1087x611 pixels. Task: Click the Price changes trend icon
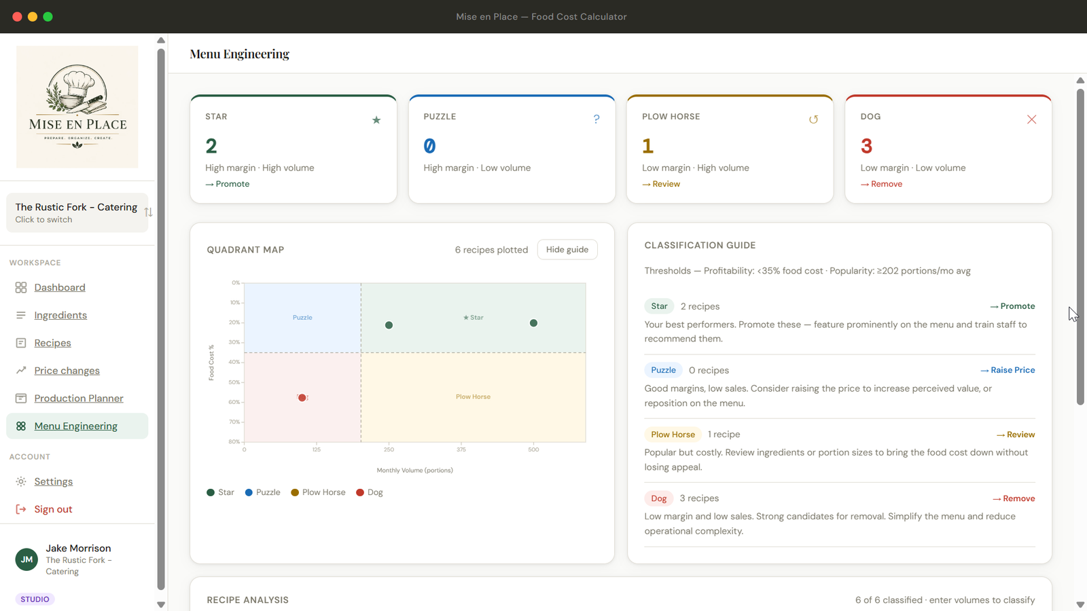click(x=21, y=371)
